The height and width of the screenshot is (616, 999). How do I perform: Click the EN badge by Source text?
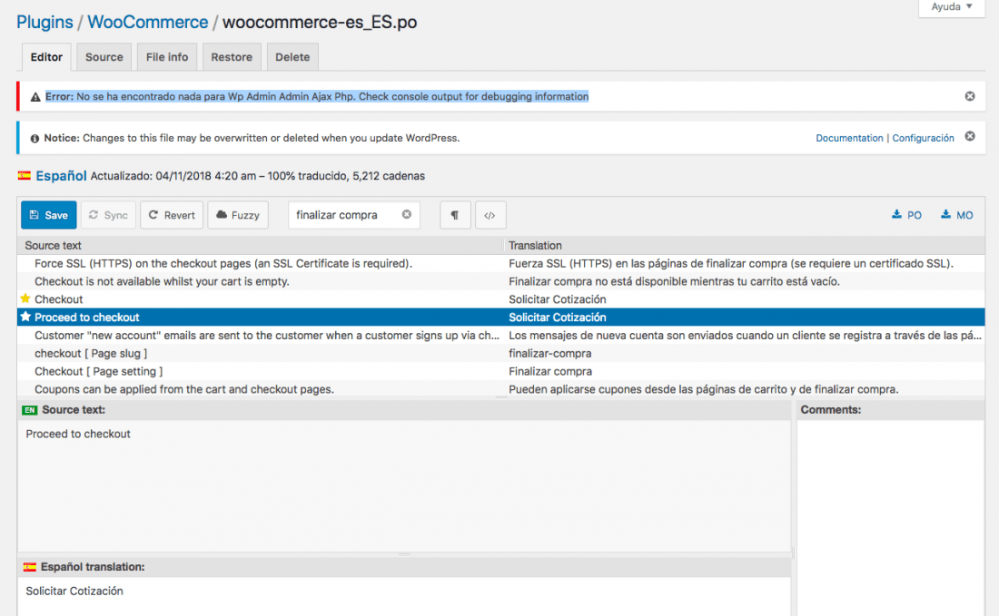pos(29,410)
